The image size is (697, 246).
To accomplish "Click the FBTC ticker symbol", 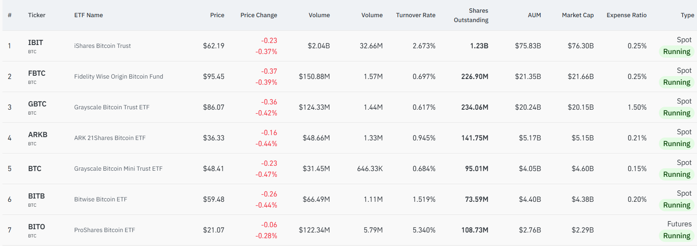I will [36, 73].
